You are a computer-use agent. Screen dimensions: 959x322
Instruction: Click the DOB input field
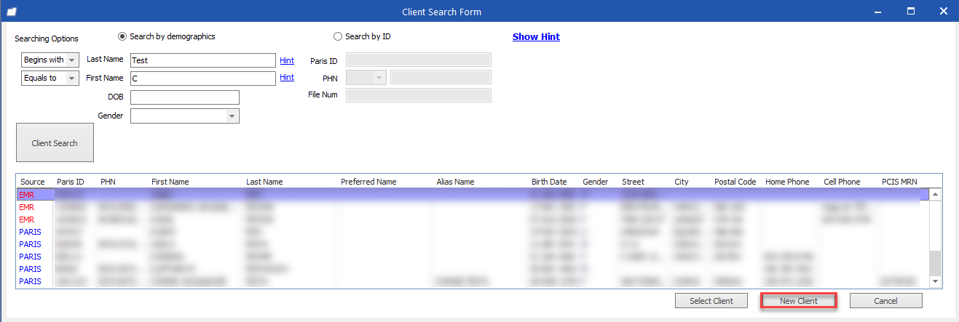point(185,97)
